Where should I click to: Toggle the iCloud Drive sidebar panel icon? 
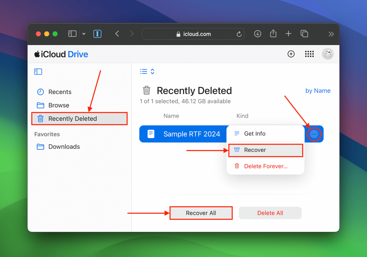pyautogui.click(x=38, y=72)
